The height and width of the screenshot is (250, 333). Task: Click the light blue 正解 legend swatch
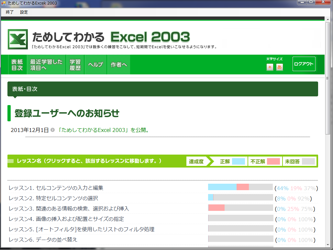click(x=239, y=161)
